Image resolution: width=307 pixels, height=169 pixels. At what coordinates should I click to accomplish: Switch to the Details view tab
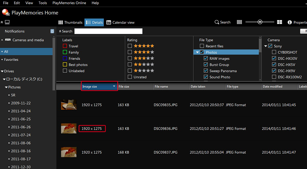(94, 22)
